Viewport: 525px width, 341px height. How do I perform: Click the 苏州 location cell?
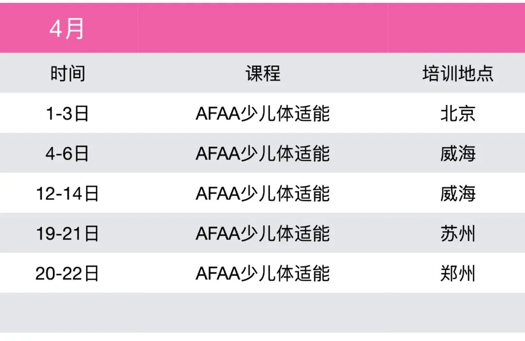(x=457, y=234)
